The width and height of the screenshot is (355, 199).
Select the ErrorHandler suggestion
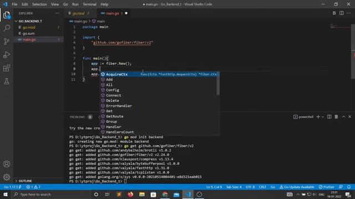tap(159, 106)
